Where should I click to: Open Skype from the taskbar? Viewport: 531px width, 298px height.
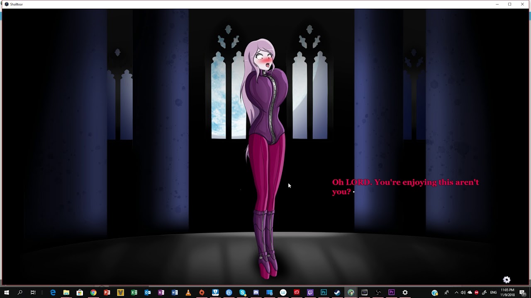[x=242, y=293]
